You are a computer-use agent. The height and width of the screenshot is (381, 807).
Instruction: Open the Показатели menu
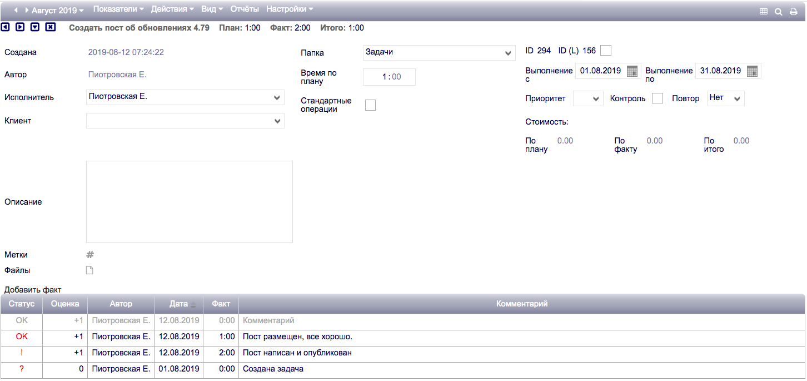[x=118, y=9]
